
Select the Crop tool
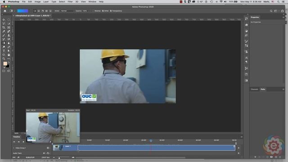point(4,27)
